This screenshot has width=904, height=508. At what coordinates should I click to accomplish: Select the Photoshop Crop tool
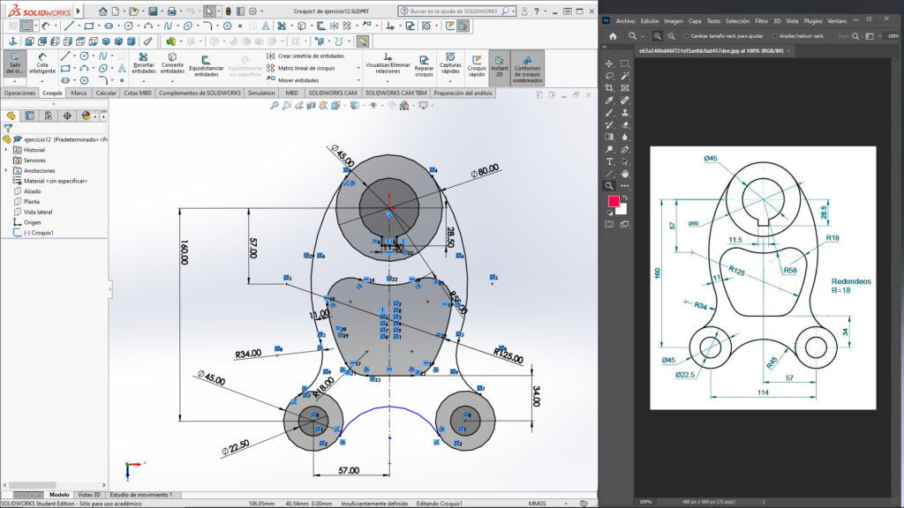[x=609, y=88]
